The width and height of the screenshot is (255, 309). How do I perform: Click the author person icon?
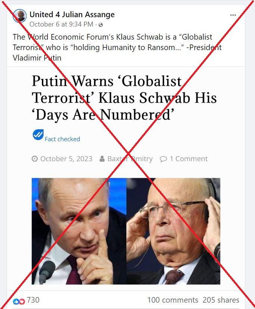pos(102,159)
